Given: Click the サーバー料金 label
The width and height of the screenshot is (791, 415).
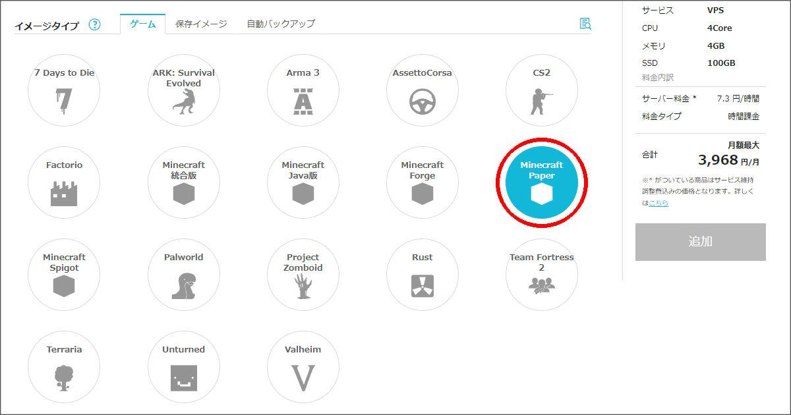Looking at the screenshot, I should point(669,99).
